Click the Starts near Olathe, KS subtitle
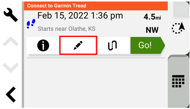The height and width of the screenshot is (109, 190). coord(67,29)
